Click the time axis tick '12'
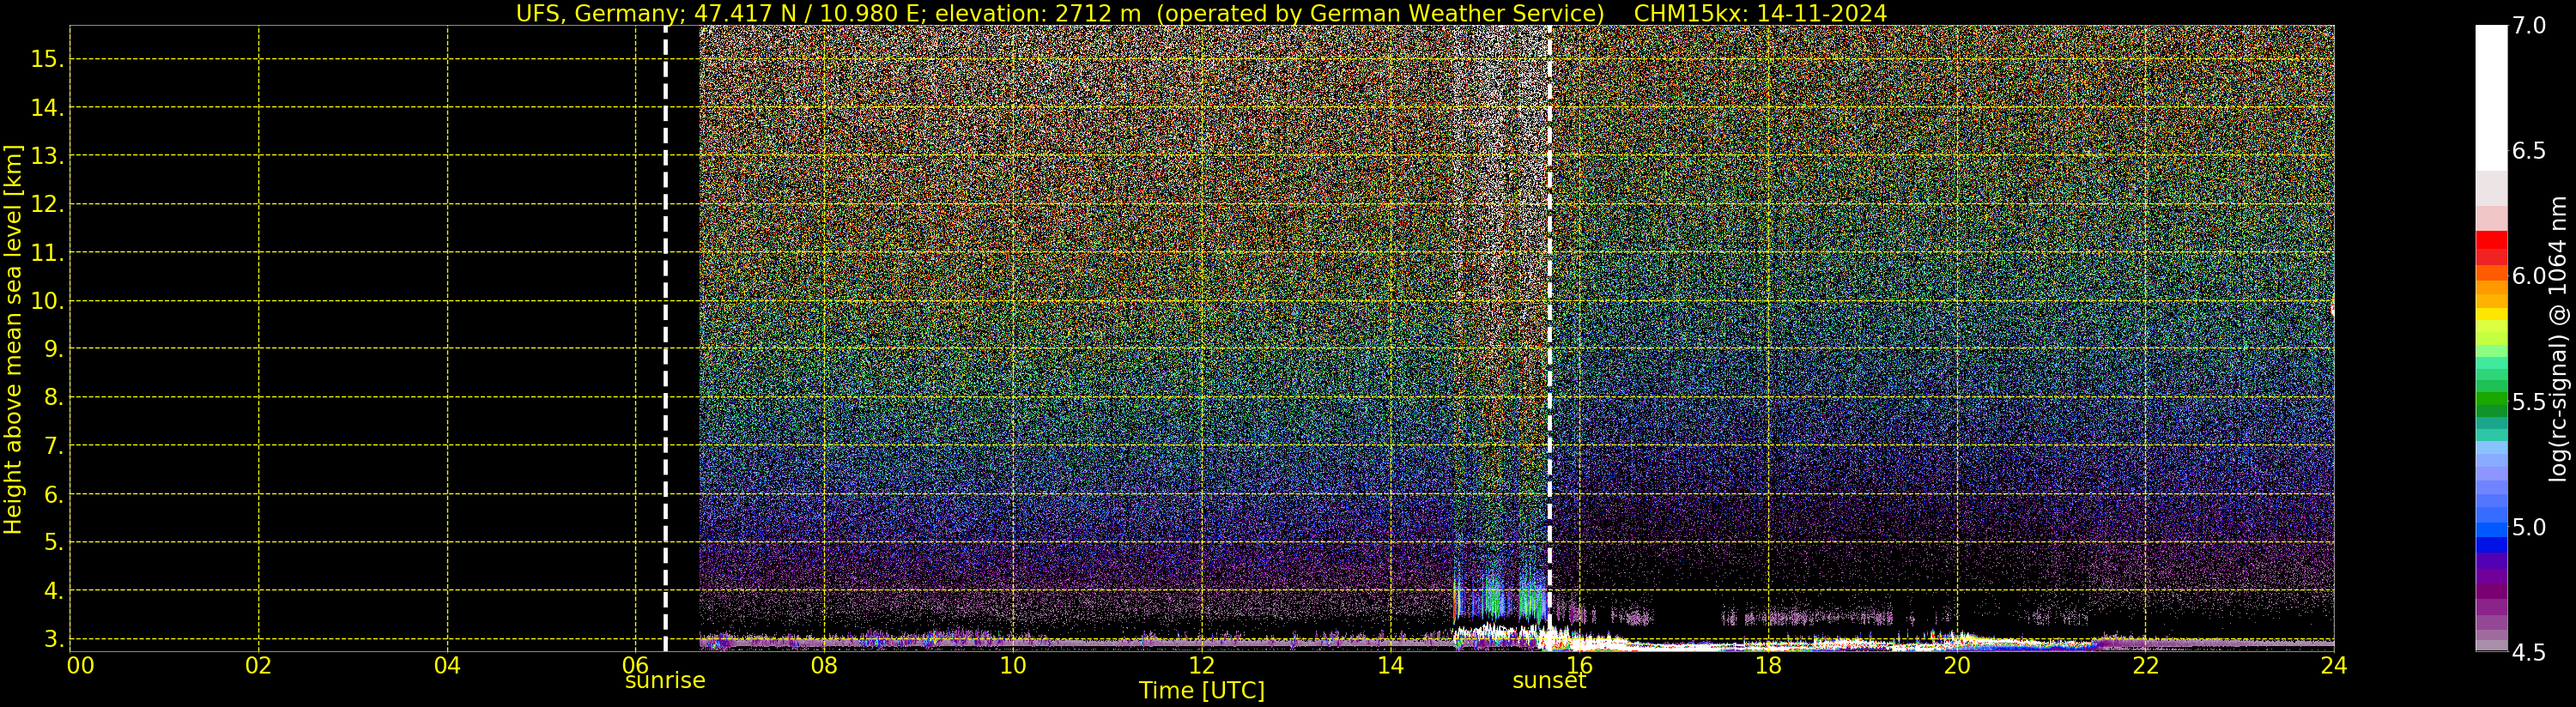This screenshot has width=2576, height=707. [x=1201, y=666]
